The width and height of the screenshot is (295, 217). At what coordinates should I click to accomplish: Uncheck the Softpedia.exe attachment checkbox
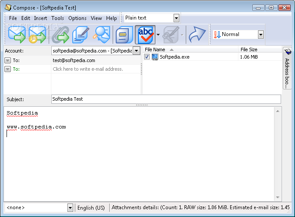point(147,57)
